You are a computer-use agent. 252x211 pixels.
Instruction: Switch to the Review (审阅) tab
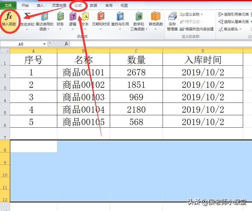point(109,6)
